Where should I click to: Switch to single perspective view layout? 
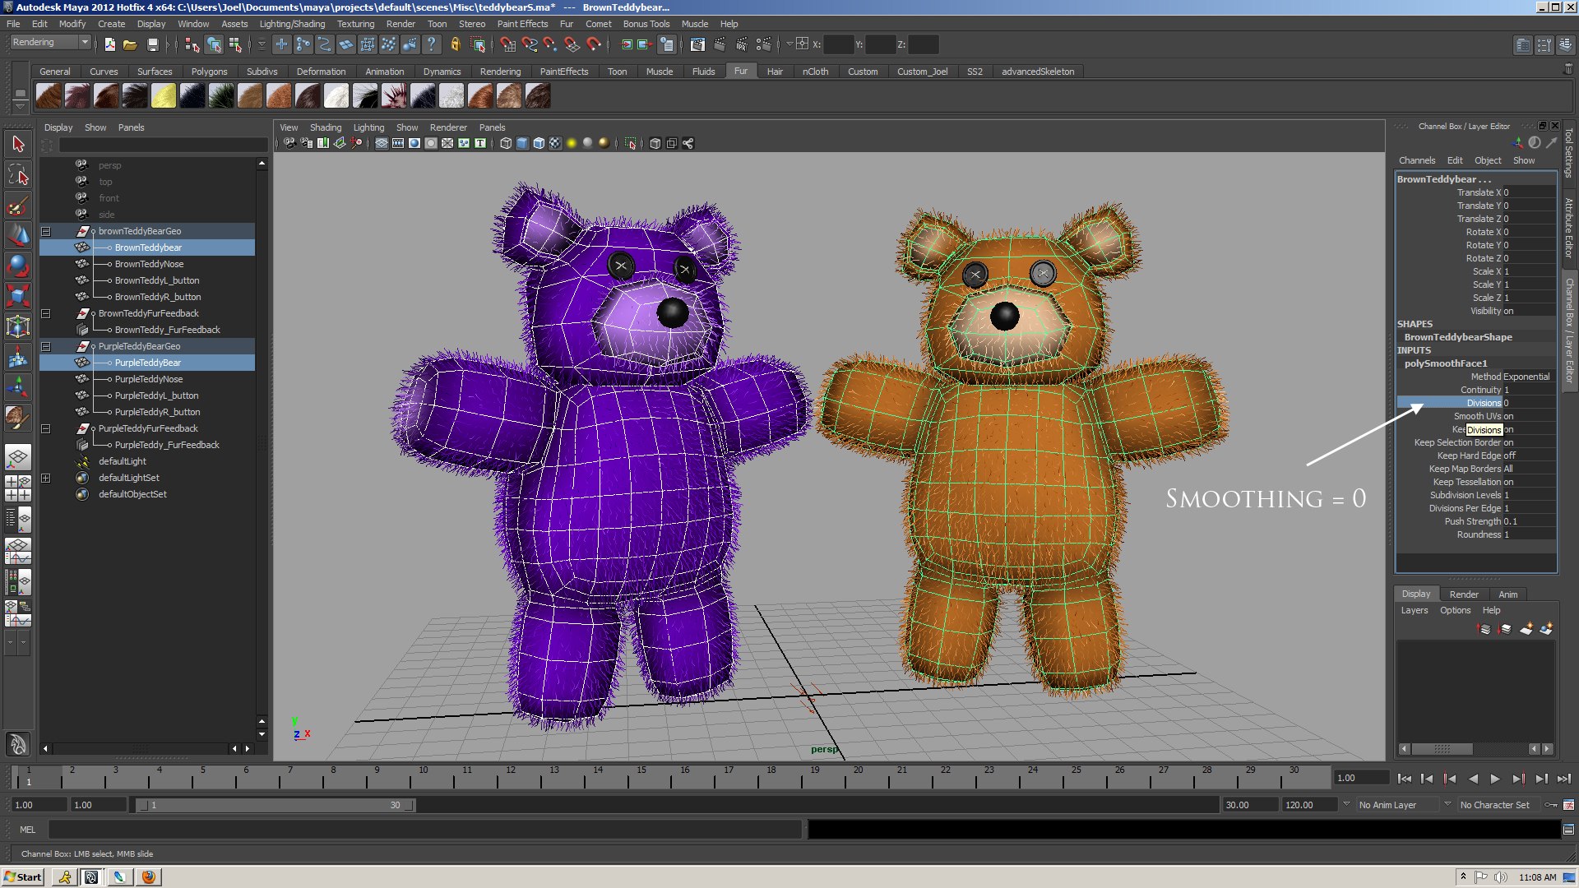[x=18, y=458]
